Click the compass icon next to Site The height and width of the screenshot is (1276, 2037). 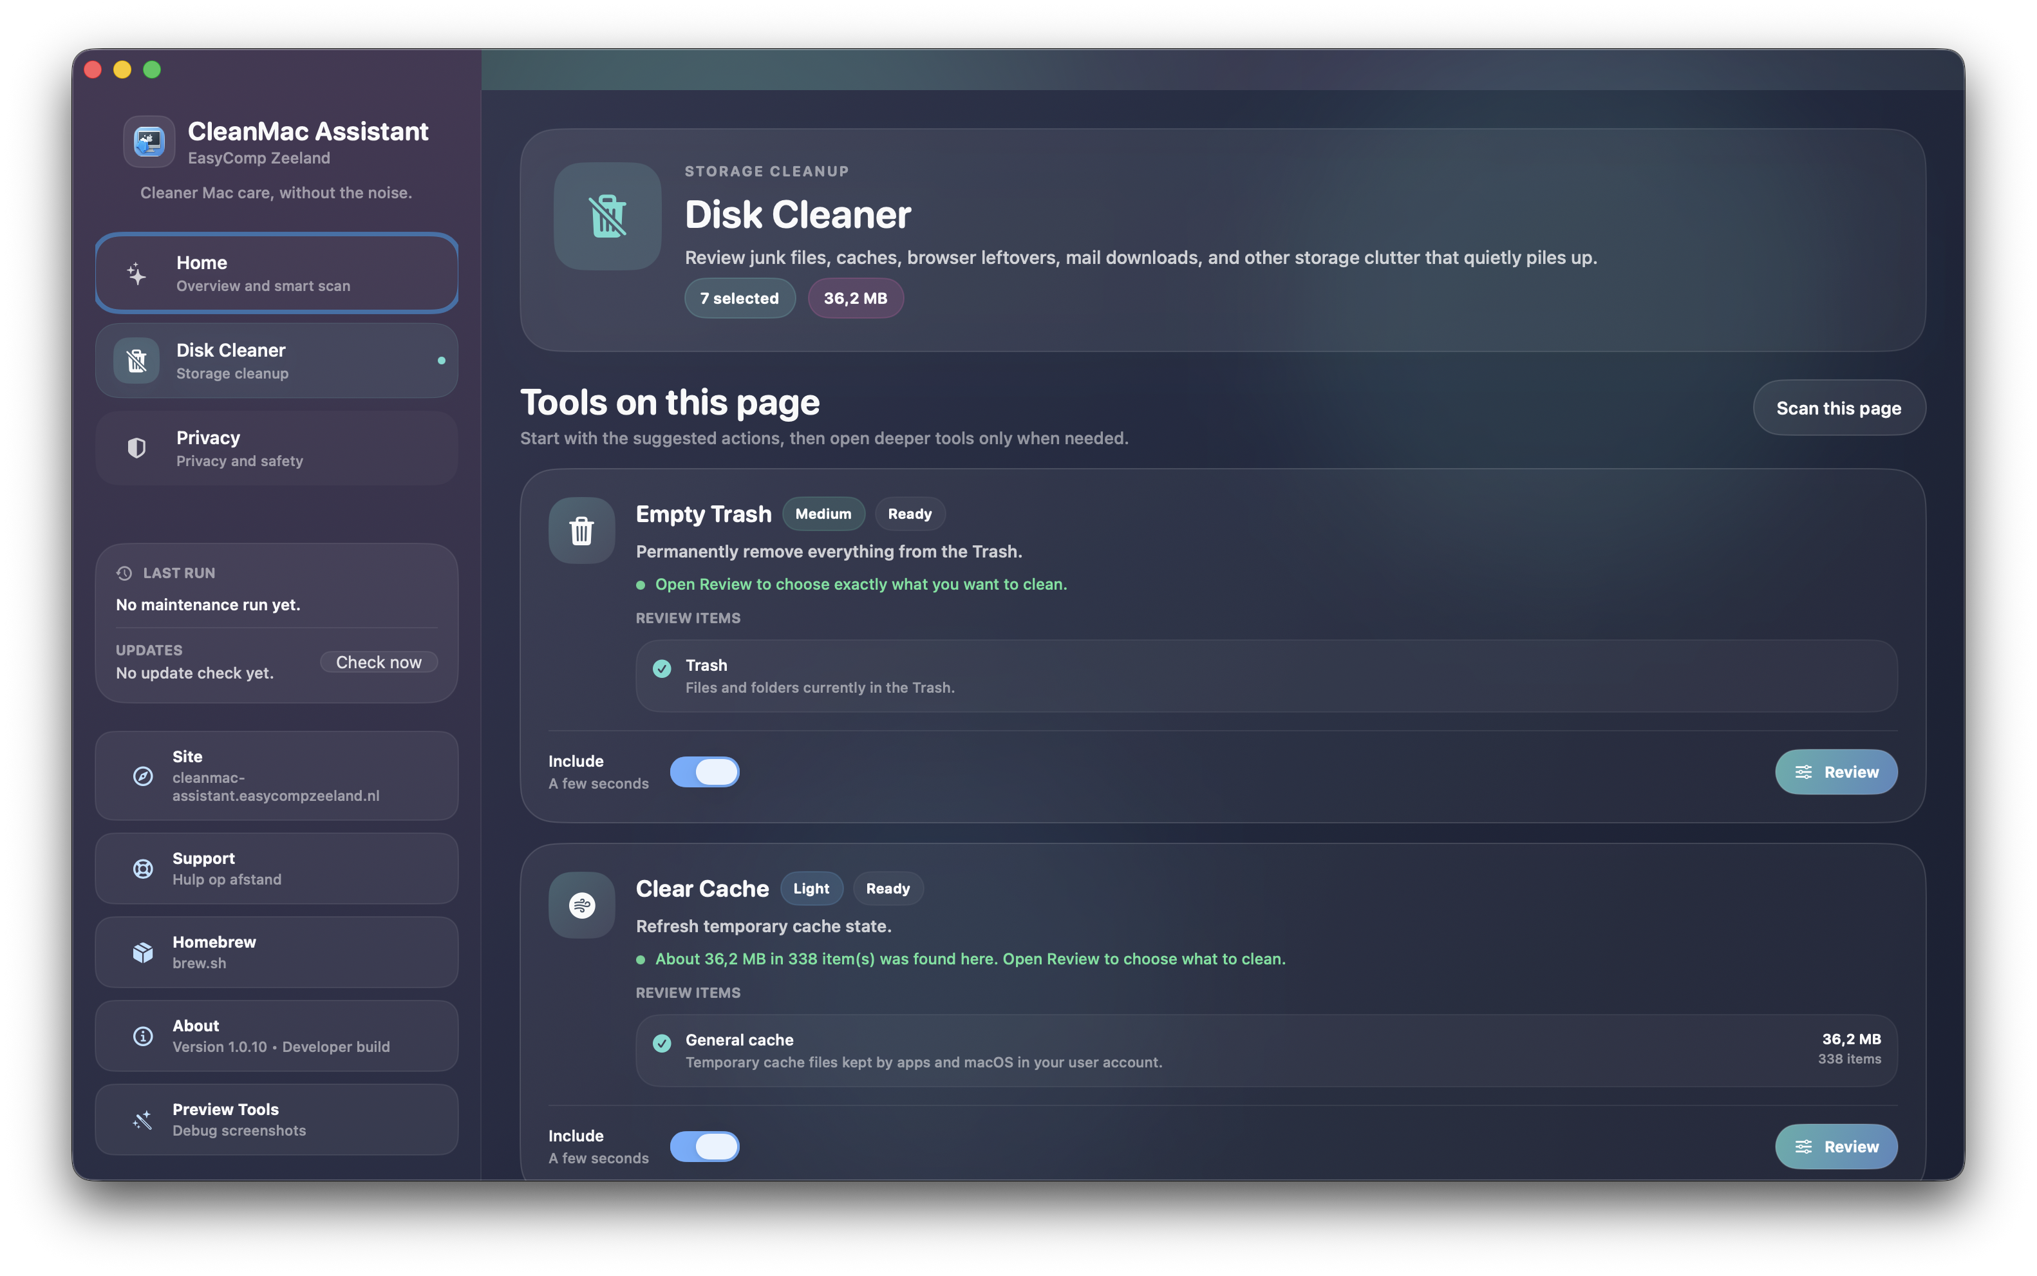point(143,776)
